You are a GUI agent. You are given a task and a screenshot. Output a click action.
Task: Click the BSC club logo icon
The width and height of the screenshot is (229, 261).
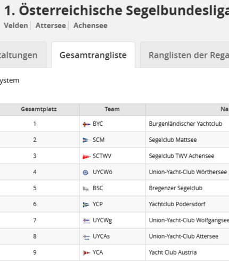click(86, 189)
